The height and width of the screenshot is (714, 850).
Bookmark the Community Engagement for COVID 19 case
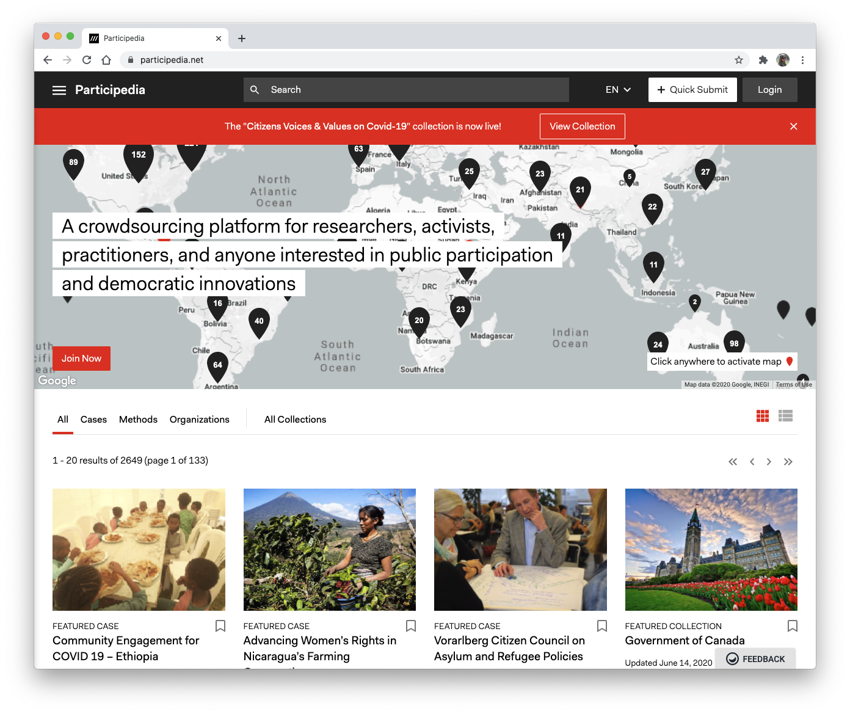(220, 626)
